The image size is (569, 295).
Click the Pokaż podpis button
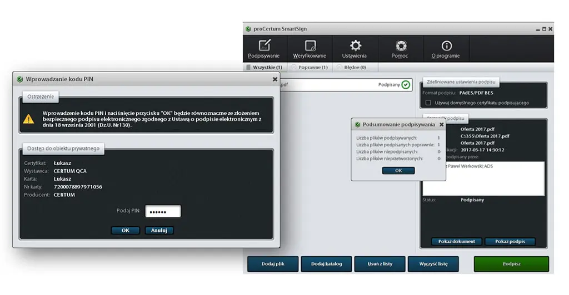pyautogui.click(x=510, y=241)
